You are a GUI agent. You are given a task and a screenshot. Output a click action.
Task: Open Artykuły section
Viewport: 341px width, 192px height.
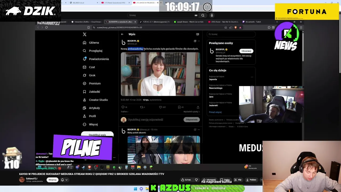(x=91, y=108)
